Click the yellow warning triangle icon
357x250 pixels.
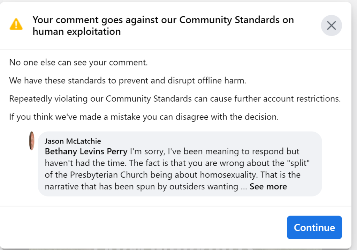[16, 24]
